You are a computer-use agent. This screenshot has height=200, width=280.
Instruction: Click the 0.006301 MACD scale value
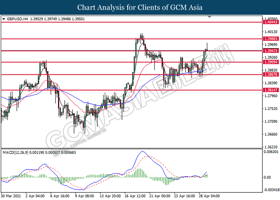pyautogui.click(x=271, y=152)
